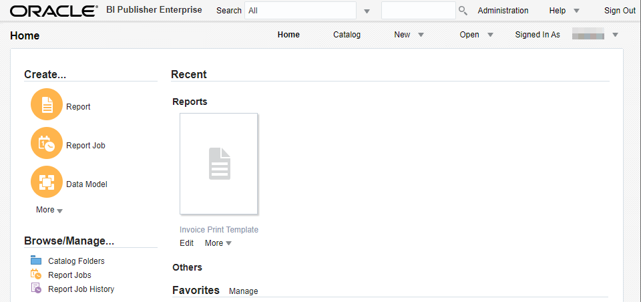641x302 pixels.
Task: Click the Signed In As label
Action: (x=537, y=35)
